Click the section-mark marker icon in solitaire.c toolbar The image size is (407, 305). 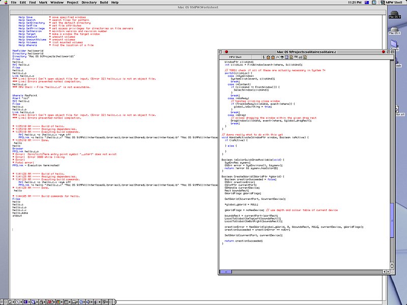pyautogui.click(x=264, y=57)
